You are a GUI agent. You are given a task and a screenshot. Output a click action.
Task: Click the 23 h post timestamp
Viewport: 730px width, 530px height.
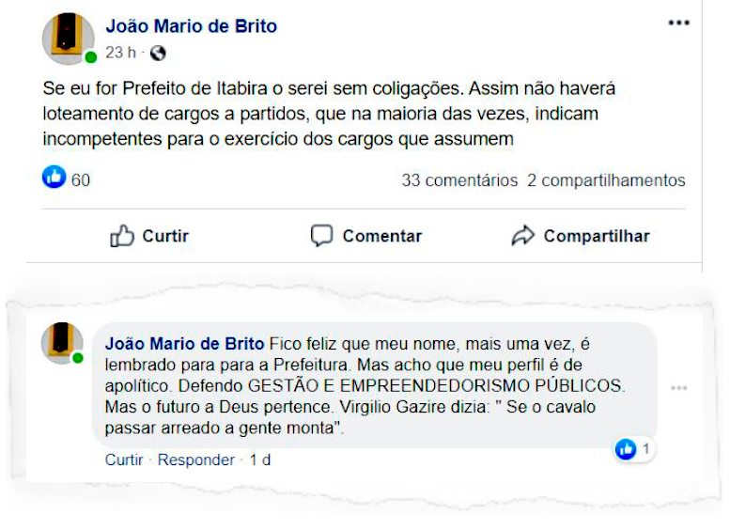(x=120, y=54)
